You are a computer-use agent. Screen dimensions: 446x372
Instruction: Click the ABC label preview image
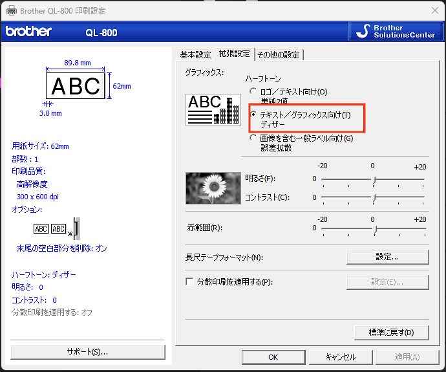point(76,85)
